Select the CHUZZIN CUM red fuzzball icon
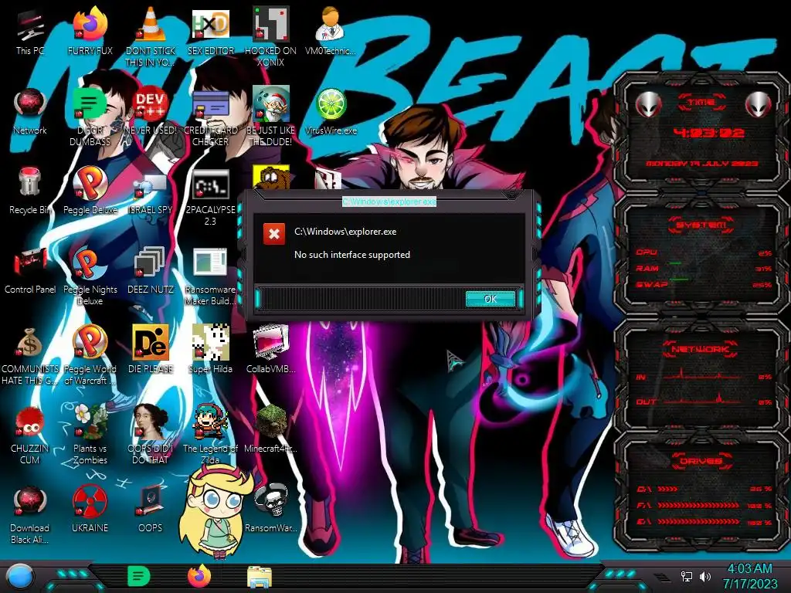 coord(30,435)
